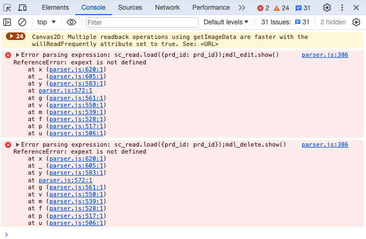Expand the mdl_edit.show() error message
This screenshot has width=366, height=239.
[x=17, y=55]
